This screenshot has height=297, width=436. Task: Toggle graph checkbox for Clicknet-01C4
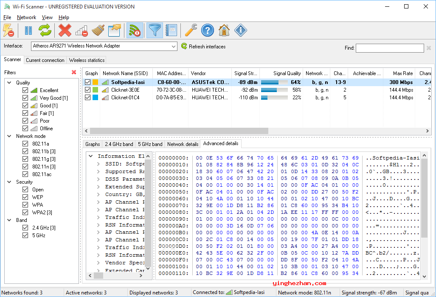click(x=88, y=98)
